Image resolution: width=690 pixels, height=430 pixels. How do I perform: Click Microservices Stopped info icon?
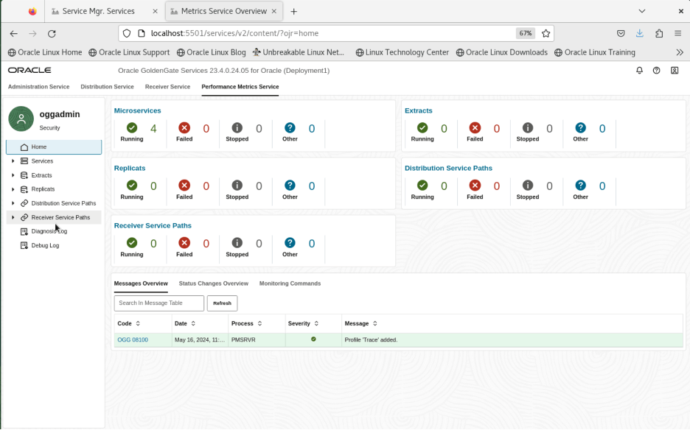click(x=237, y=128)
